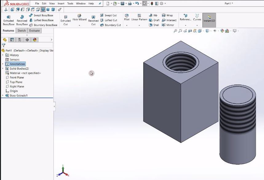Expand the Boss-Extrude1 feature node

[x=3, y=95]
